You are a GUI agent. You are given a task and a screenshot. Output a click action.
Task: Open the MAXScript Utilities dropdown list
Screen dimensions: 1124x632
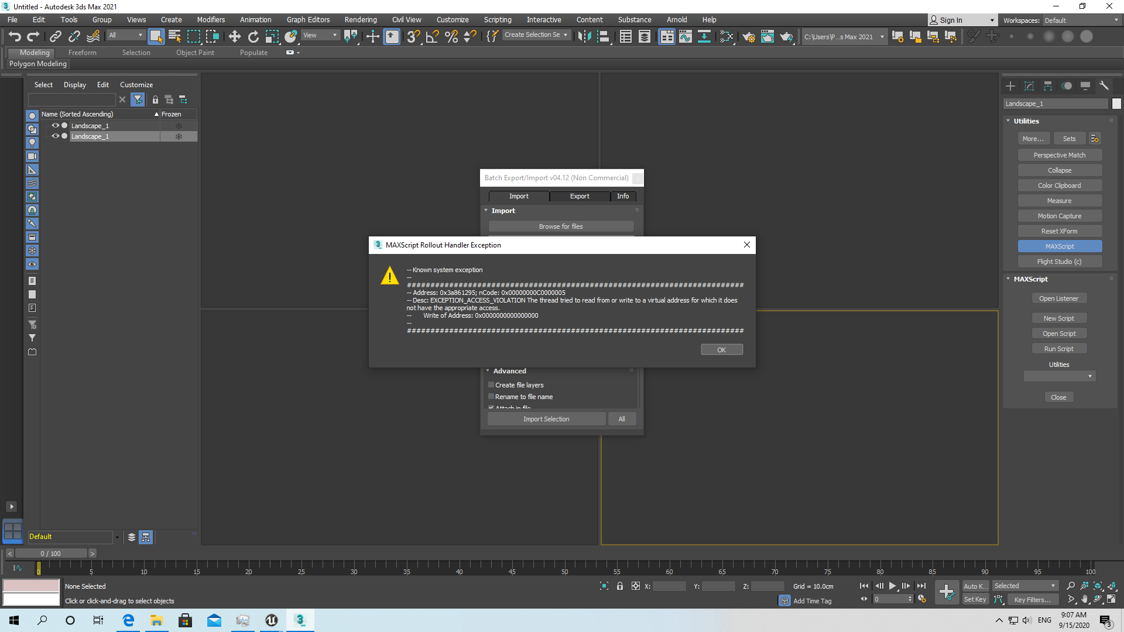pos(1060,376)
